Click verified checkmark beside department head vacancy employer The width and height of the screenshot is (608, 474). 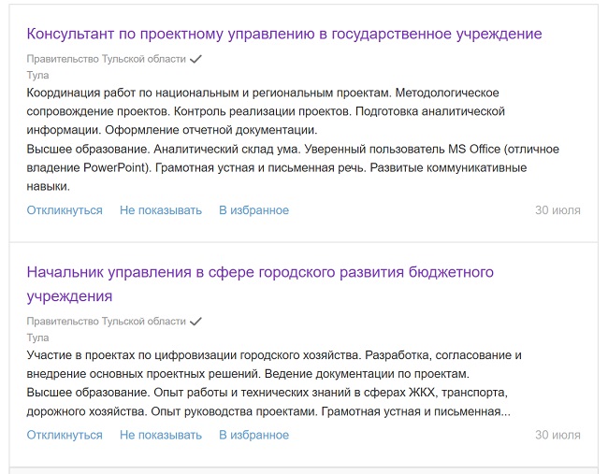[x=196, y=321]
